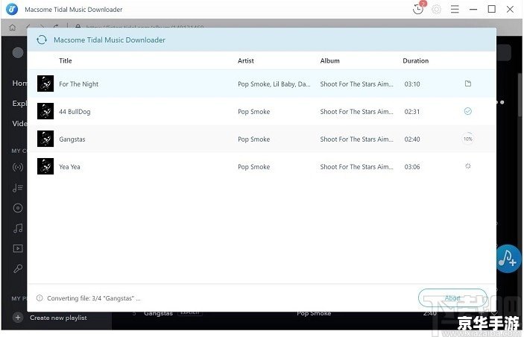Select the 44 BullDog title

coord(75,112)
